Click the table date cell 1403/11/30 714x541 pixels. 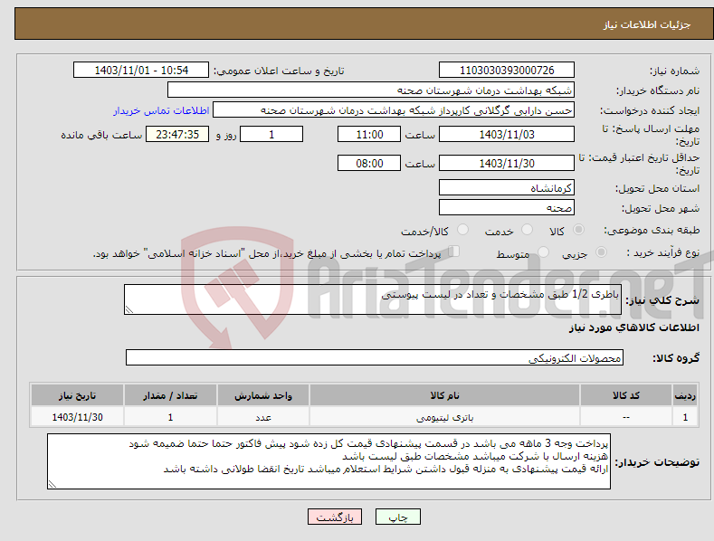(x=78, y=417)
